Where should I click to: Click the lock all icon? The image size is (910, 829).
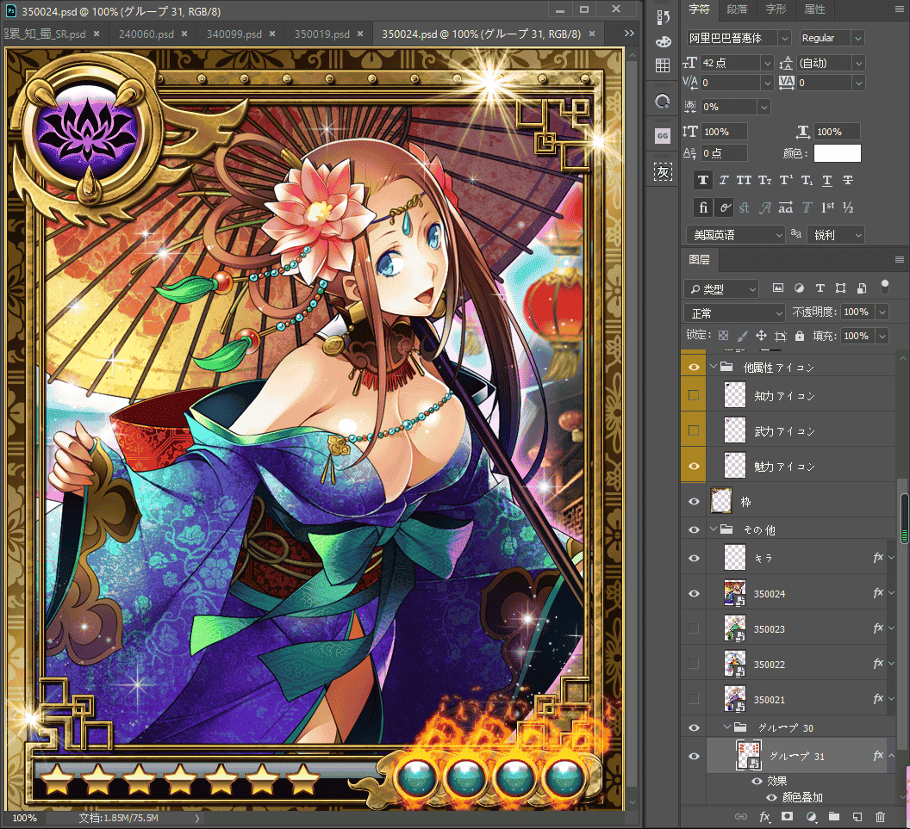click(800, 336)
